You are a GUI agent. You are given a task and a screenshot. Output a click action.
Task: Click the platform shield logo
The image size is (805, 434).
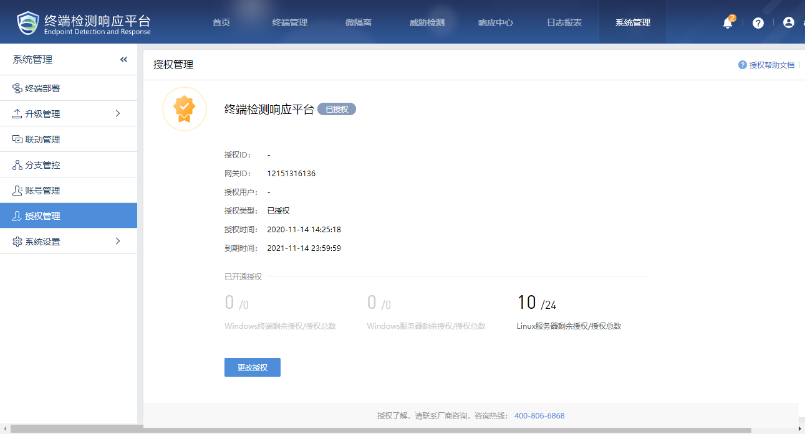coord(28,22)
